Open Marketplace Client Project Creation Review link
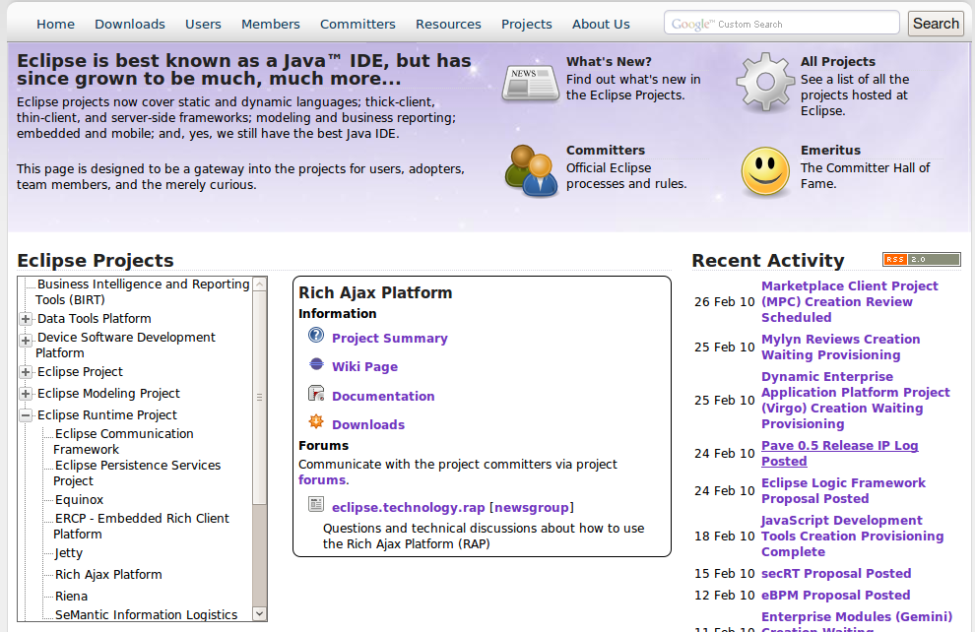975x632 pixels. coord(850,301)
